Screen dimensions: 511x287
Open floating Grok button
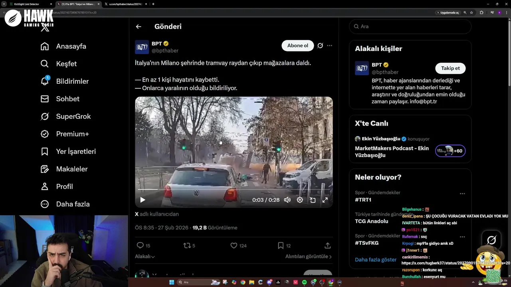(491, 240)
